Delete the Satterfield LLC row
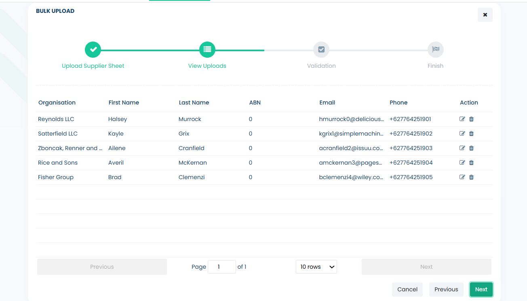Screen dimensions: 527x301 [471, 134]
